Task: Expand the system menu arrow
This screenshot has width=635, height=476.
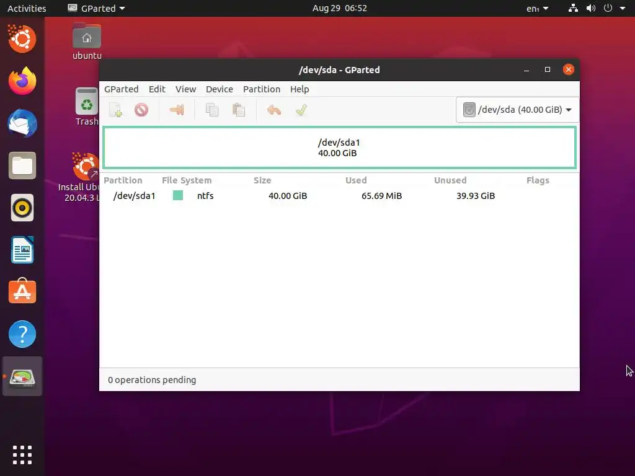Action: tap(623, 8)
